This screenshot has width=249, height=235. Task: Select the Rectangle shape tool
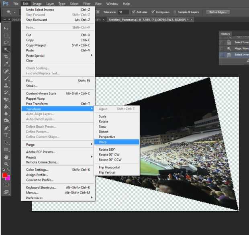[6, 149]
